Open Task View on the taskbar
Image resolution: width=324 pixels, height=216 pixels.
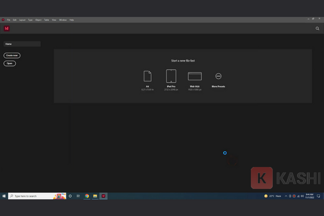[78, 196]
